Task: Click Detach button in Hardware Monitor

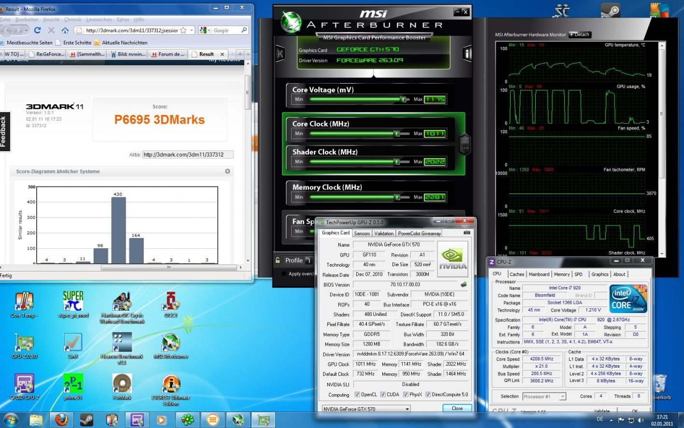Action: click(580, 34)
